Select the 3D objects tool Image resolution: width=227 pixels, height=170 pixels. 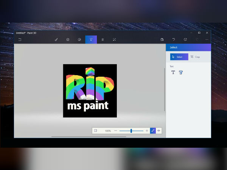[68, 39]
